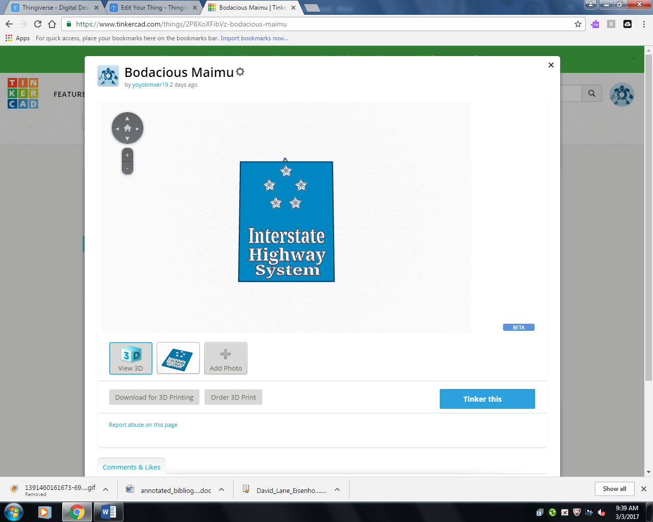This screenshot has height=522, width=653.
Task: Click Show all downloads
Action: tap(614, 489)
